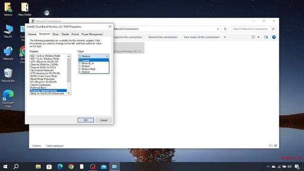This screenshot has width=304, height=171.
Task: Choose 4. Medium-High from the value list
Action: pyautogui.click(x=94, y=69)
